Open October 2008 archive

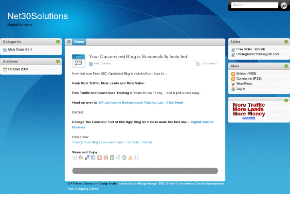pos(18,69)
